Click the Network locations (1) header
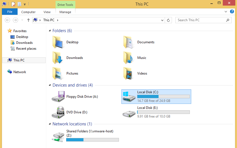The image size is (237, 148). [72, 124]
